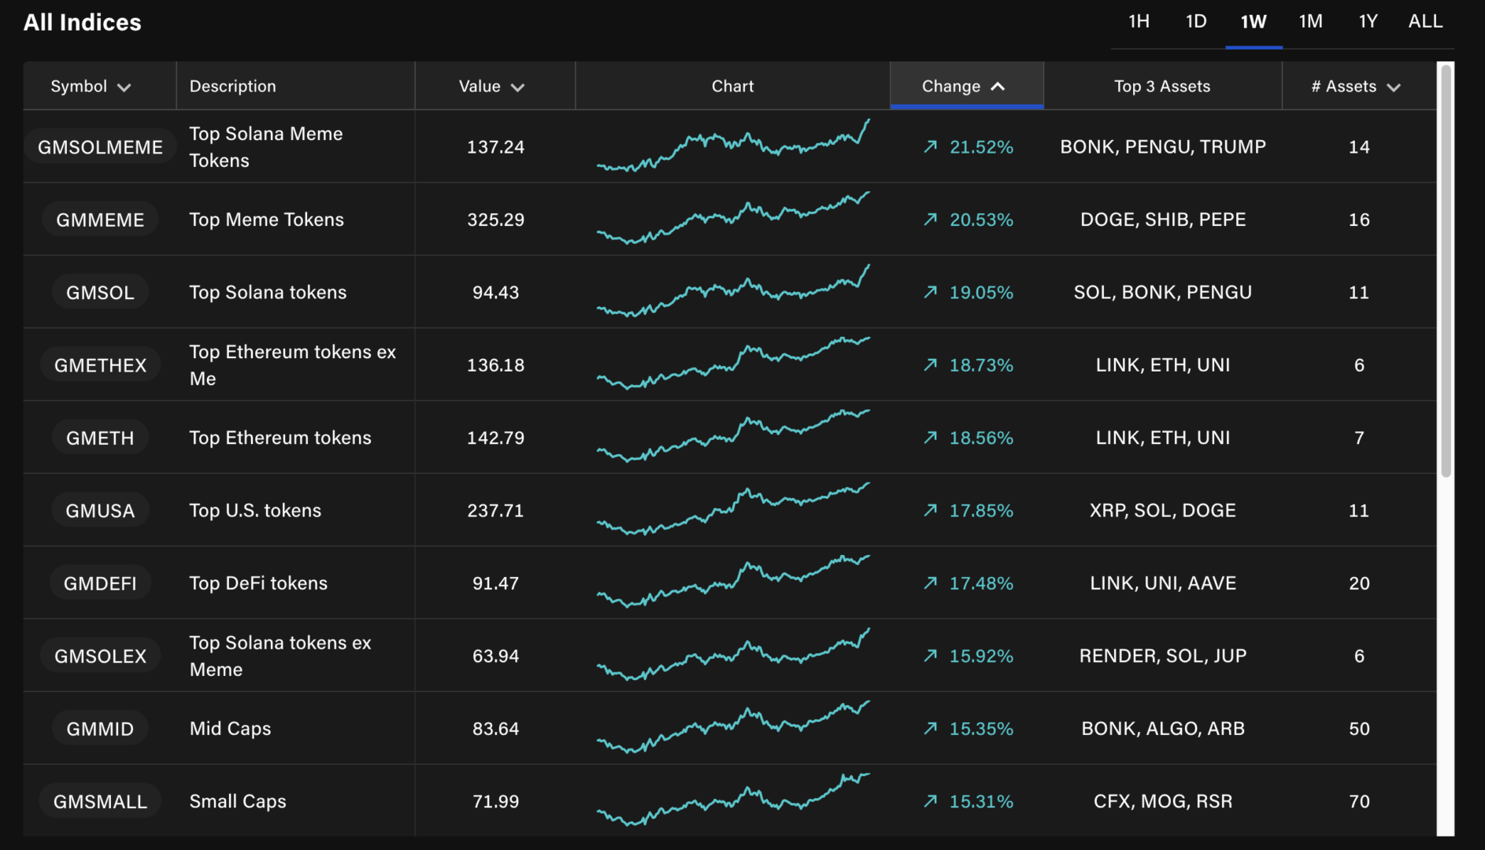The image size is (1485, 850).
Task: Click the value 94.43
Action: (495, 293)
